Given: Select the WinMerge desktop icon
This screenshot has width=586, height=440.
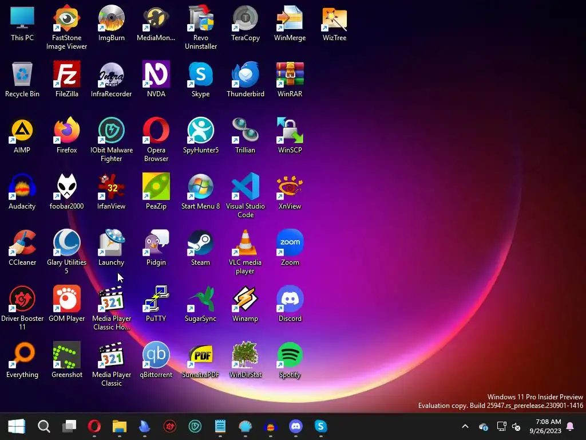Looking at the screenshot, I should 290,23.
